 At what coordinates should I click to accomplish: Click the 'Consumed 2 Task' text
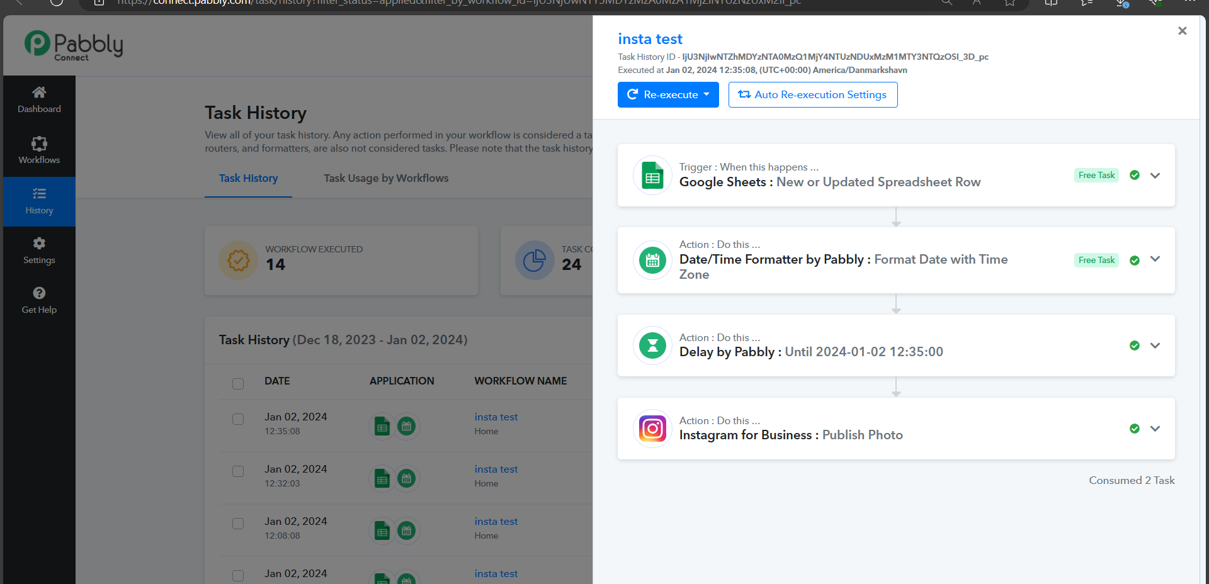[1132, 480]
